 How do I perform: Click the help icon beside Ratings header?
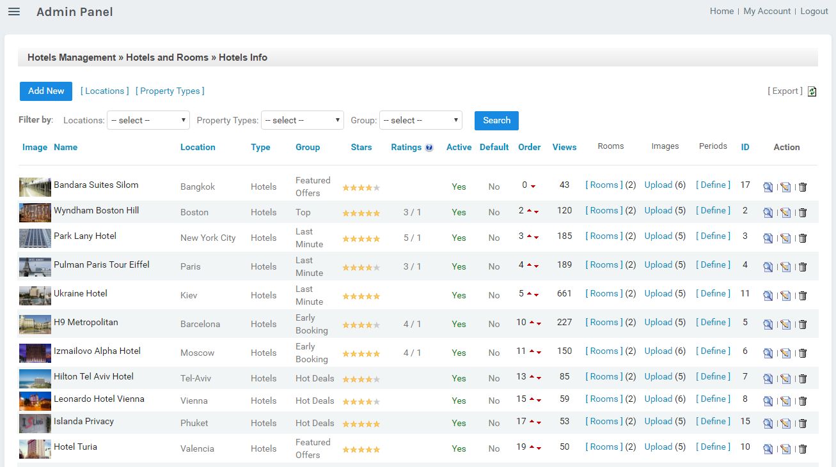coord(429,148)
